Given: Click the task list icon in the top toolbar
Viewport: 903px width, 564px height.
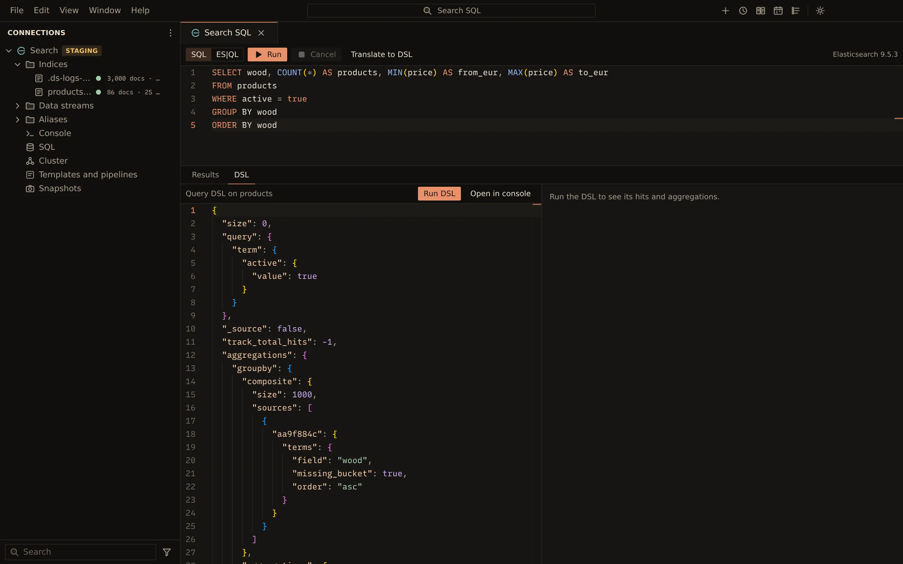Looking at the screenshot, I should click(795, 10).
